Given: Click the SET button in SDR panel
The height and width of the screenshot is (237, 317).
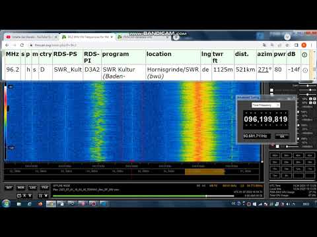Looking at the screenshot, I should pyautogui.click(x=9, y=188).
